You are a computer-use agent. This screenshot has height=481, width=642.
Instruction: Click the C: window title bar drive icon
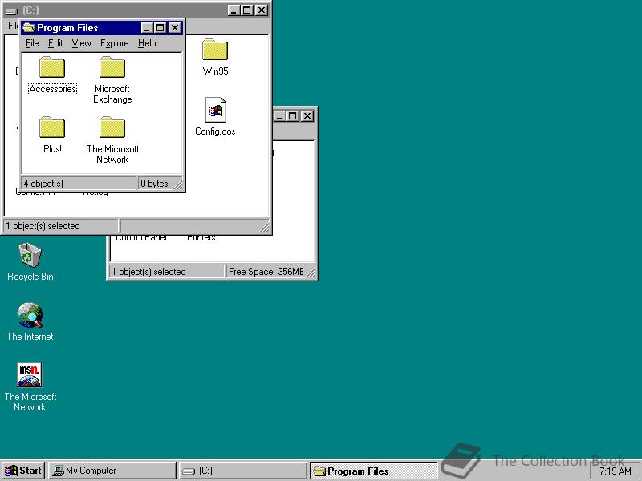[12, 10]
